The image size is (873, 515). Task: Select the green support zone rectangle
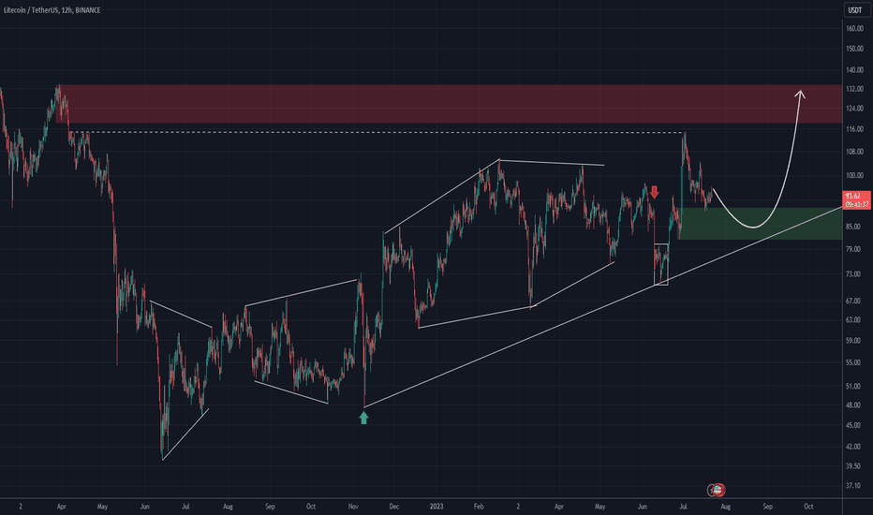coord(760,224)
